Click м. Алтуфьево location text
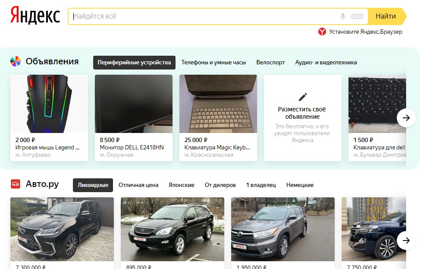The height and width of the screenshot is (269, 430). pyautogui.click(x=33, y=155)
